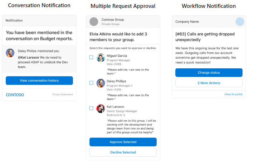254x161 pixels.
Task: Tick the checkbox next to Daisy Phillips
Action: click(91, 83)
